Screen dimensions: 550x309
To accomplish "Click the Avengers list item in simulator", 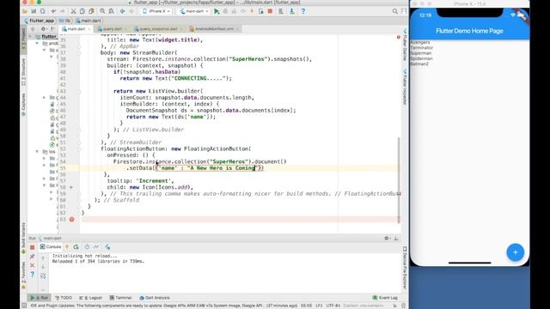I will coord(420,42).
